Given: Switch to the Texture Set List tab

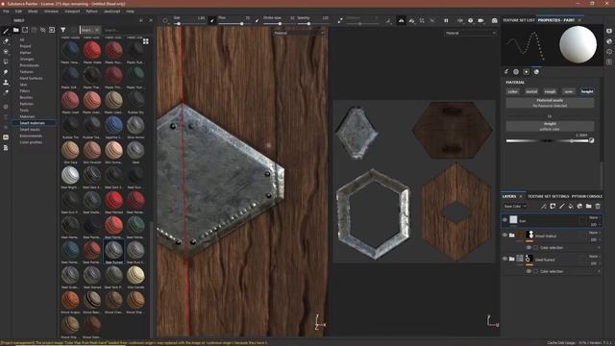Looking at the screenshot, I should click(519, 20).
